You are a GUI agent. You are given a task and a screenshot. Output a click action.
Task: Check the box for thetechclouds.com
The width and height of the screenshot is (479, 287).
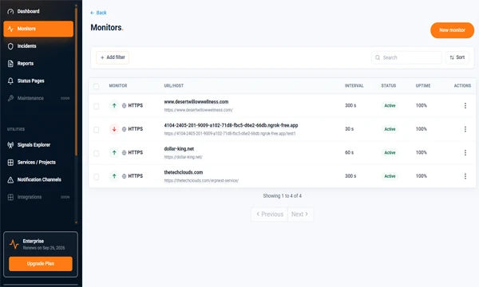[97, 177]
